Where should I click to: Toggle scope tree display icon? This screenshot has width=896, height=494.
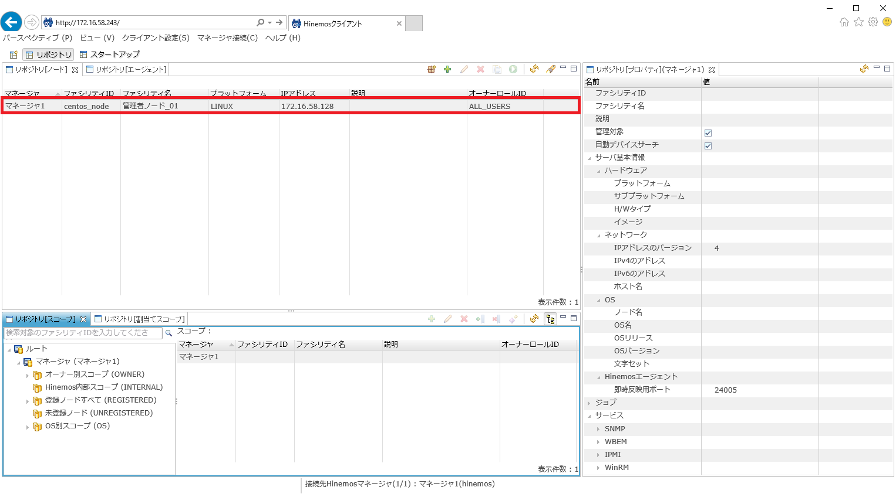point(550,319)
